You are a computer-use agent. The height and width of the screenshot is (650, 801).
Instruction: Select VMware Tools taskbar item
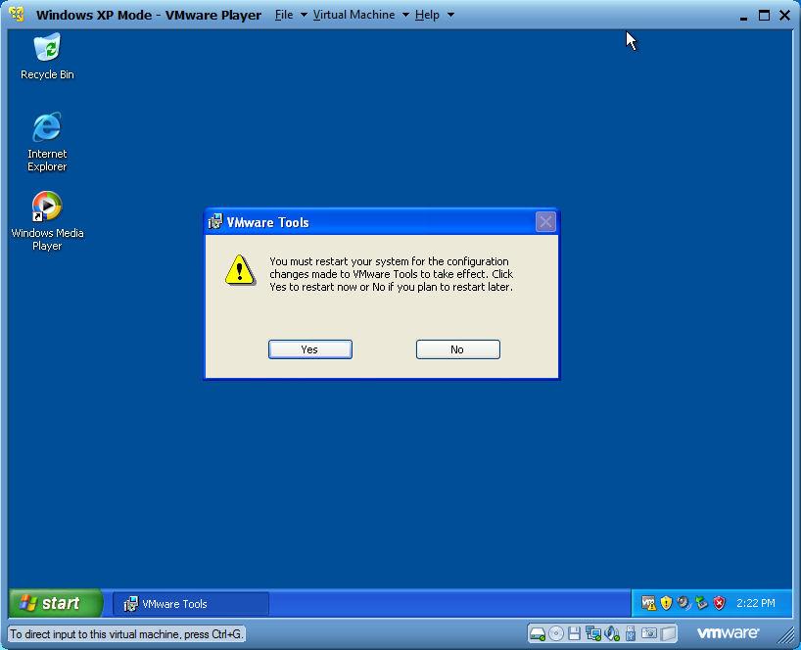190,604
